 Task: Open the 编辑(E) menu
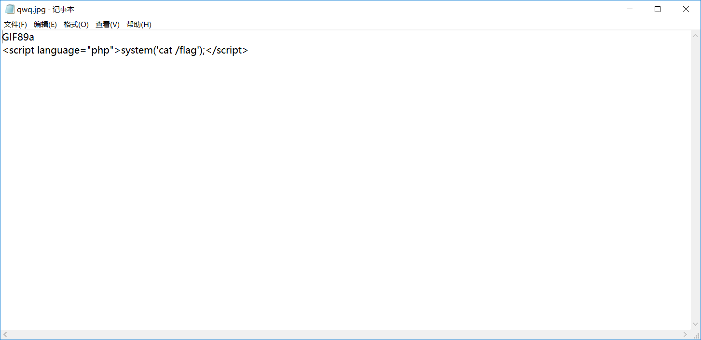45,25
